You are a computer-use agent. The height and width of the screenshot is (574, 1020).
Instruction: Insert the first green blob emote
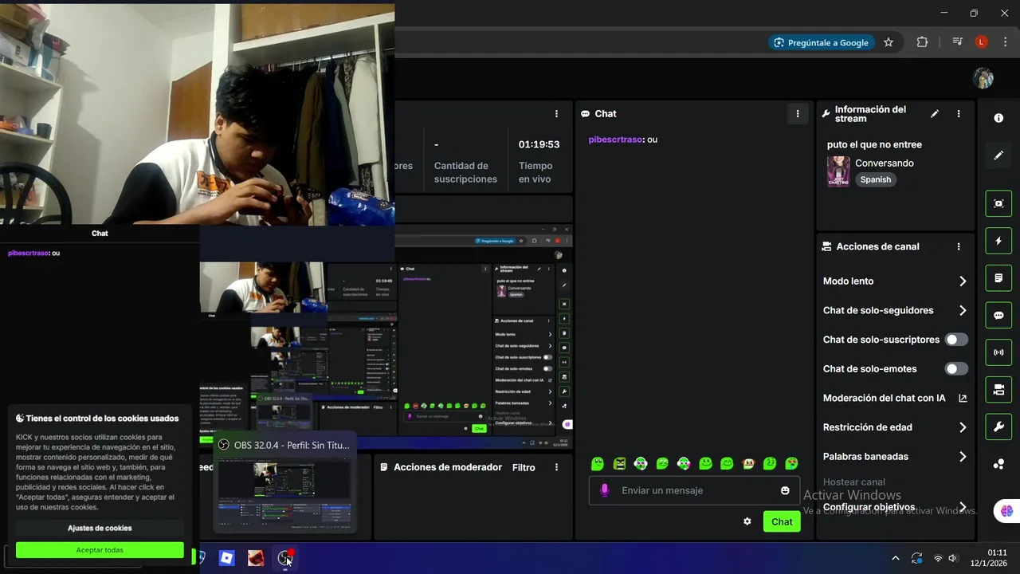[598, 463]
